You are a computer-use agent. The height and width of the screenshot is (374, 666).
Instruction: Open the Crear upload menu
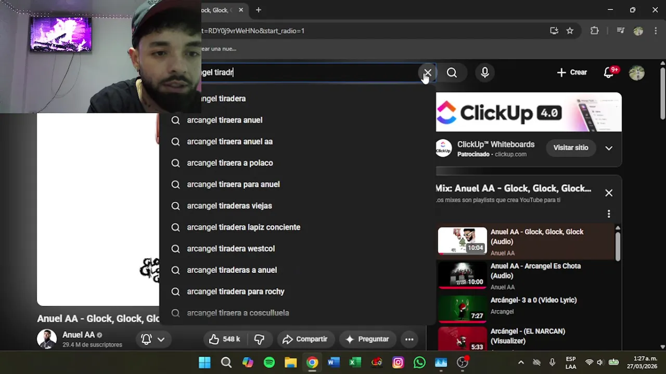click(572, 73)
